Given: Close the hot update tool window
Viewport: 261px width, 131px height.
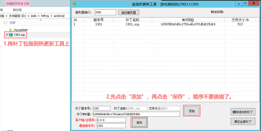Looking at the screenshot, I should pyautogui.click(x=253, y=3).
